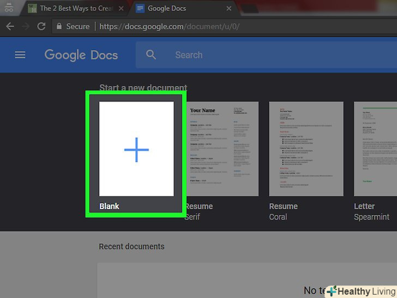The width and height of the screenshot is (397, 298).
Task: Open the Resume Serif template thumbnail
Action: (221, 149)
